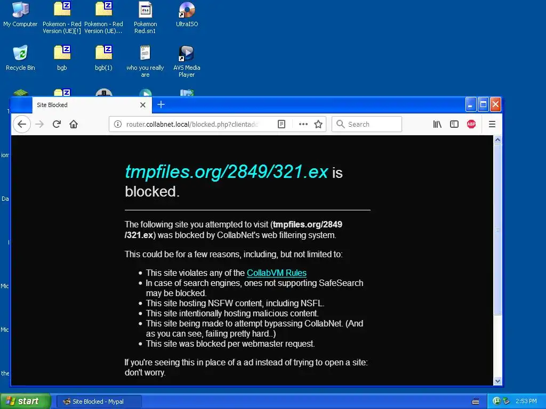Toggle the sidebars button
This screenshot has width=546, height=409.
(454, 124)
